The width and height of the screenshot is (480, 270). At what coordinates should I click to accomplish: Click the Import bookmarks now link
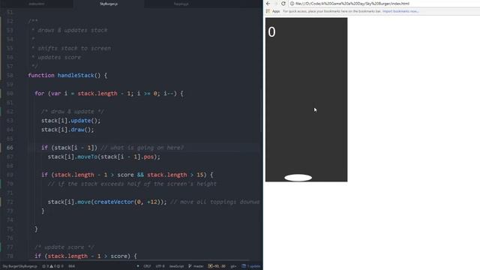click(x=400, y=11)
